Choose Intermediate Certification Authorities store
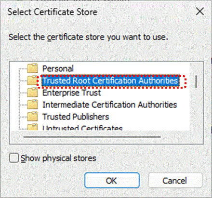This screenshot has height=198, width=212. (110, 105)
